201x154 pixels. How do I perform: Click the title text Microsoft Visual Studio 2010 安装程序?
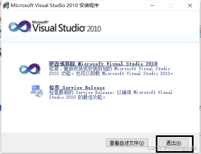(x=55, y=5)
